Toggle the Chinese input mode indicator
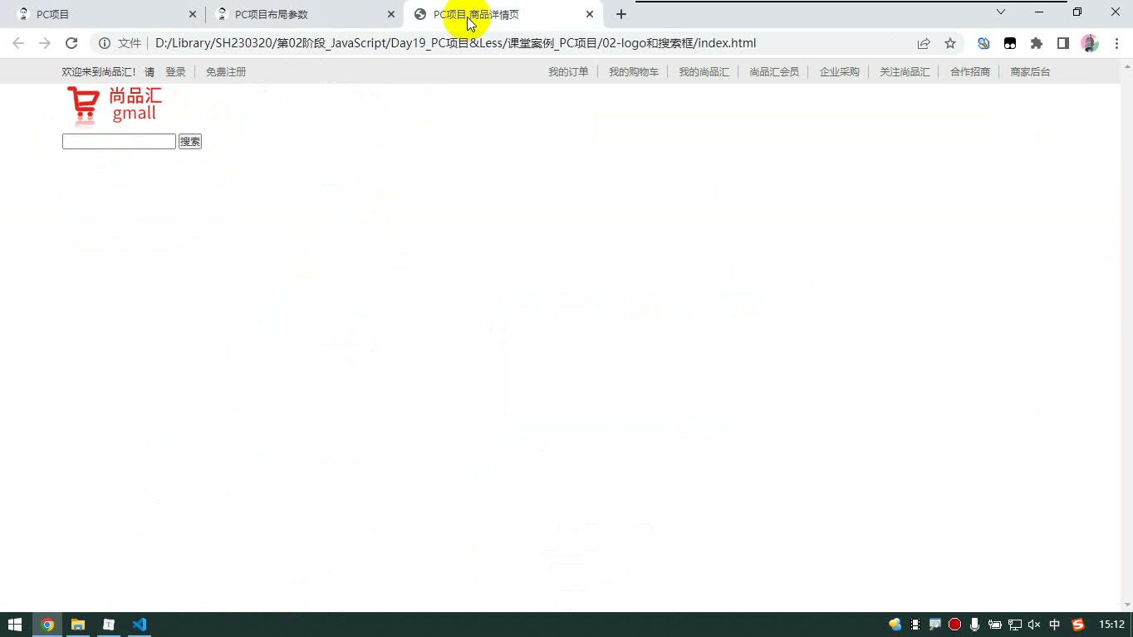 1055,625
